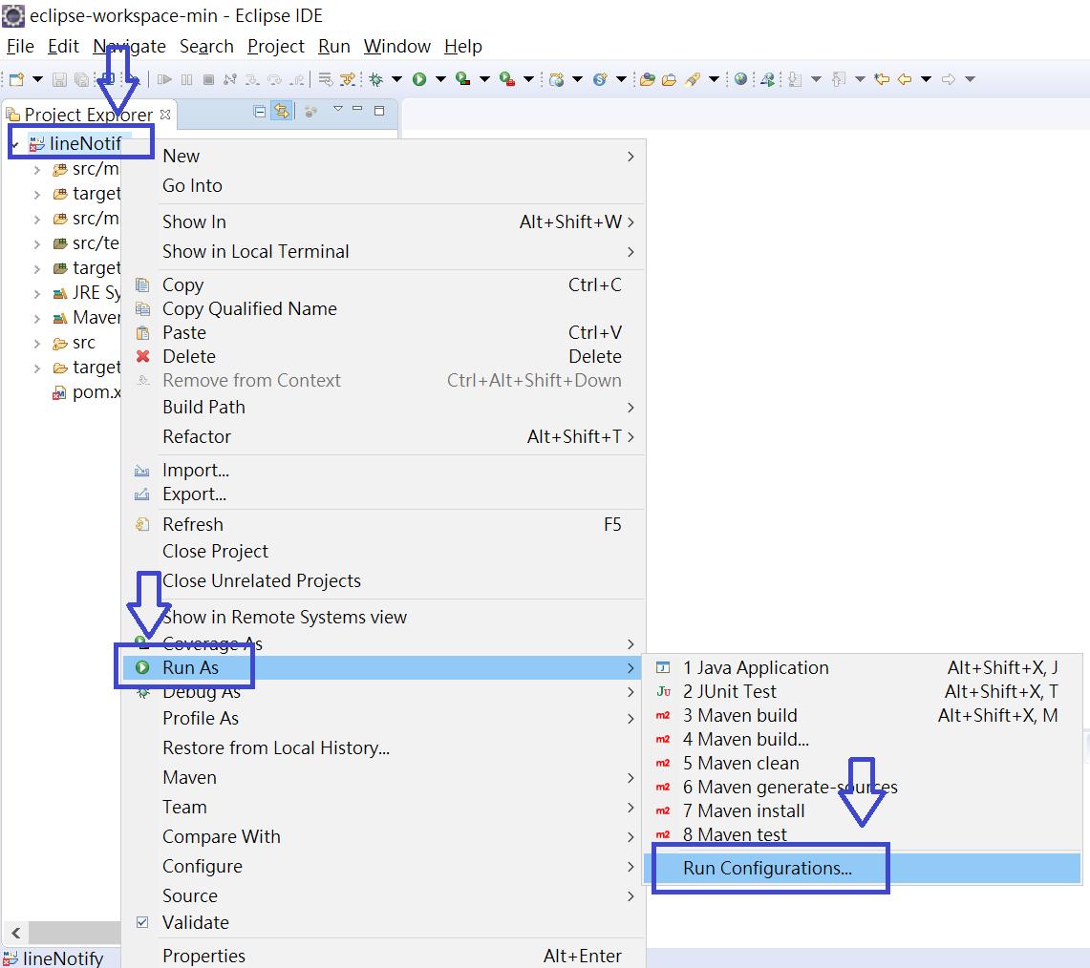Click the Drop to Frame icon

[x=326, y=79]
